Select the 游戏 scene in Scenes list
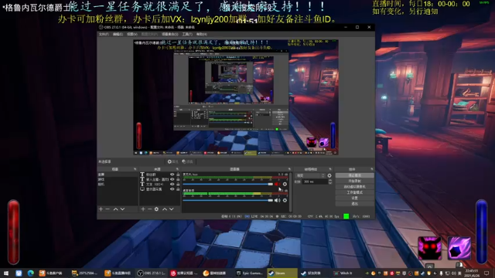The width and height of the screenshot is (495, 278). pos(118,179)
